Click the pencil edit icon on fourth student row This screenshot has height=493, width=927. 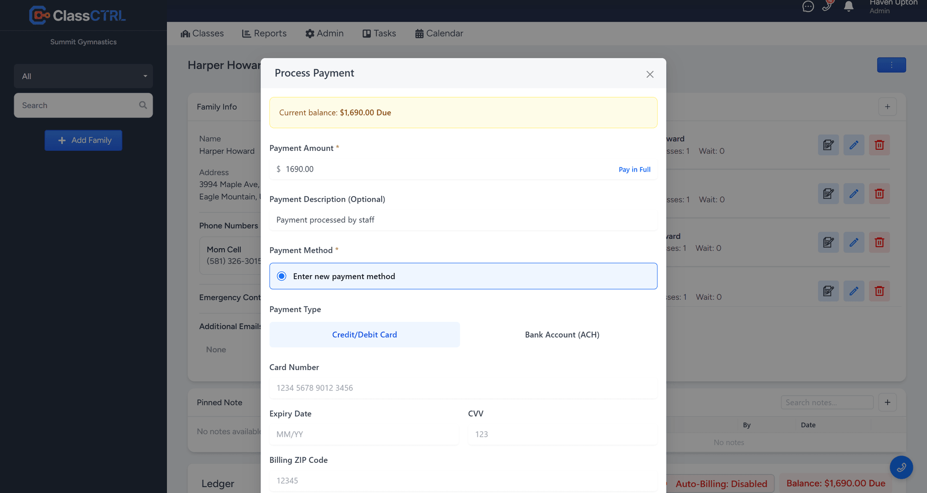[854, 291]
